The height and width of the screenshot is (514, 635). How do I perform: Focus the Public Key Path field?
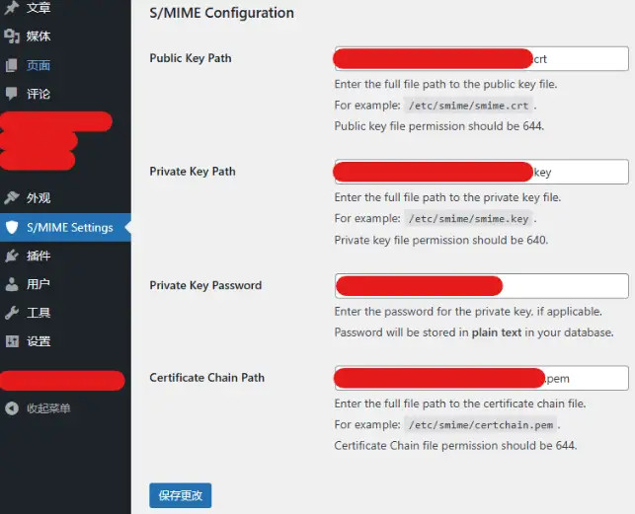tap(482, 58)
